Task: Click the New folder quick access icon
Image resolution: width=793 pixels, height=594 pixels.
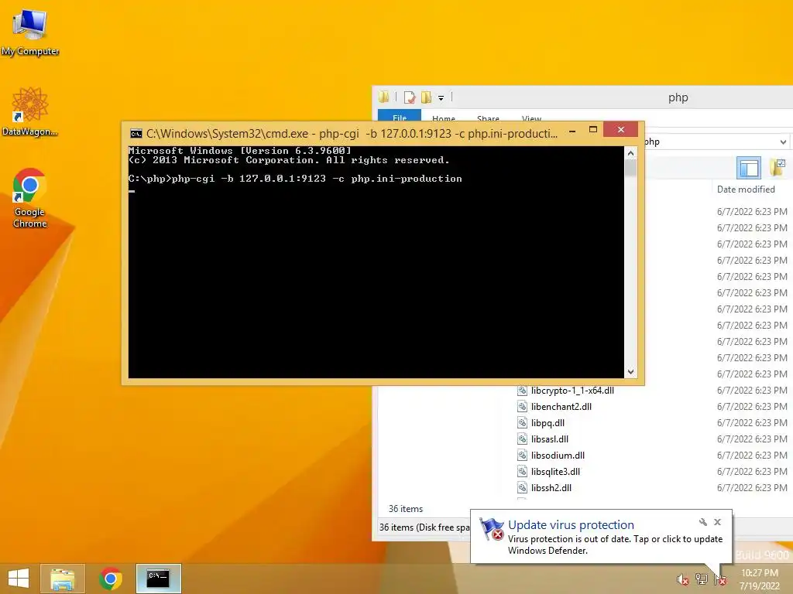Action: tap(427, 97)
